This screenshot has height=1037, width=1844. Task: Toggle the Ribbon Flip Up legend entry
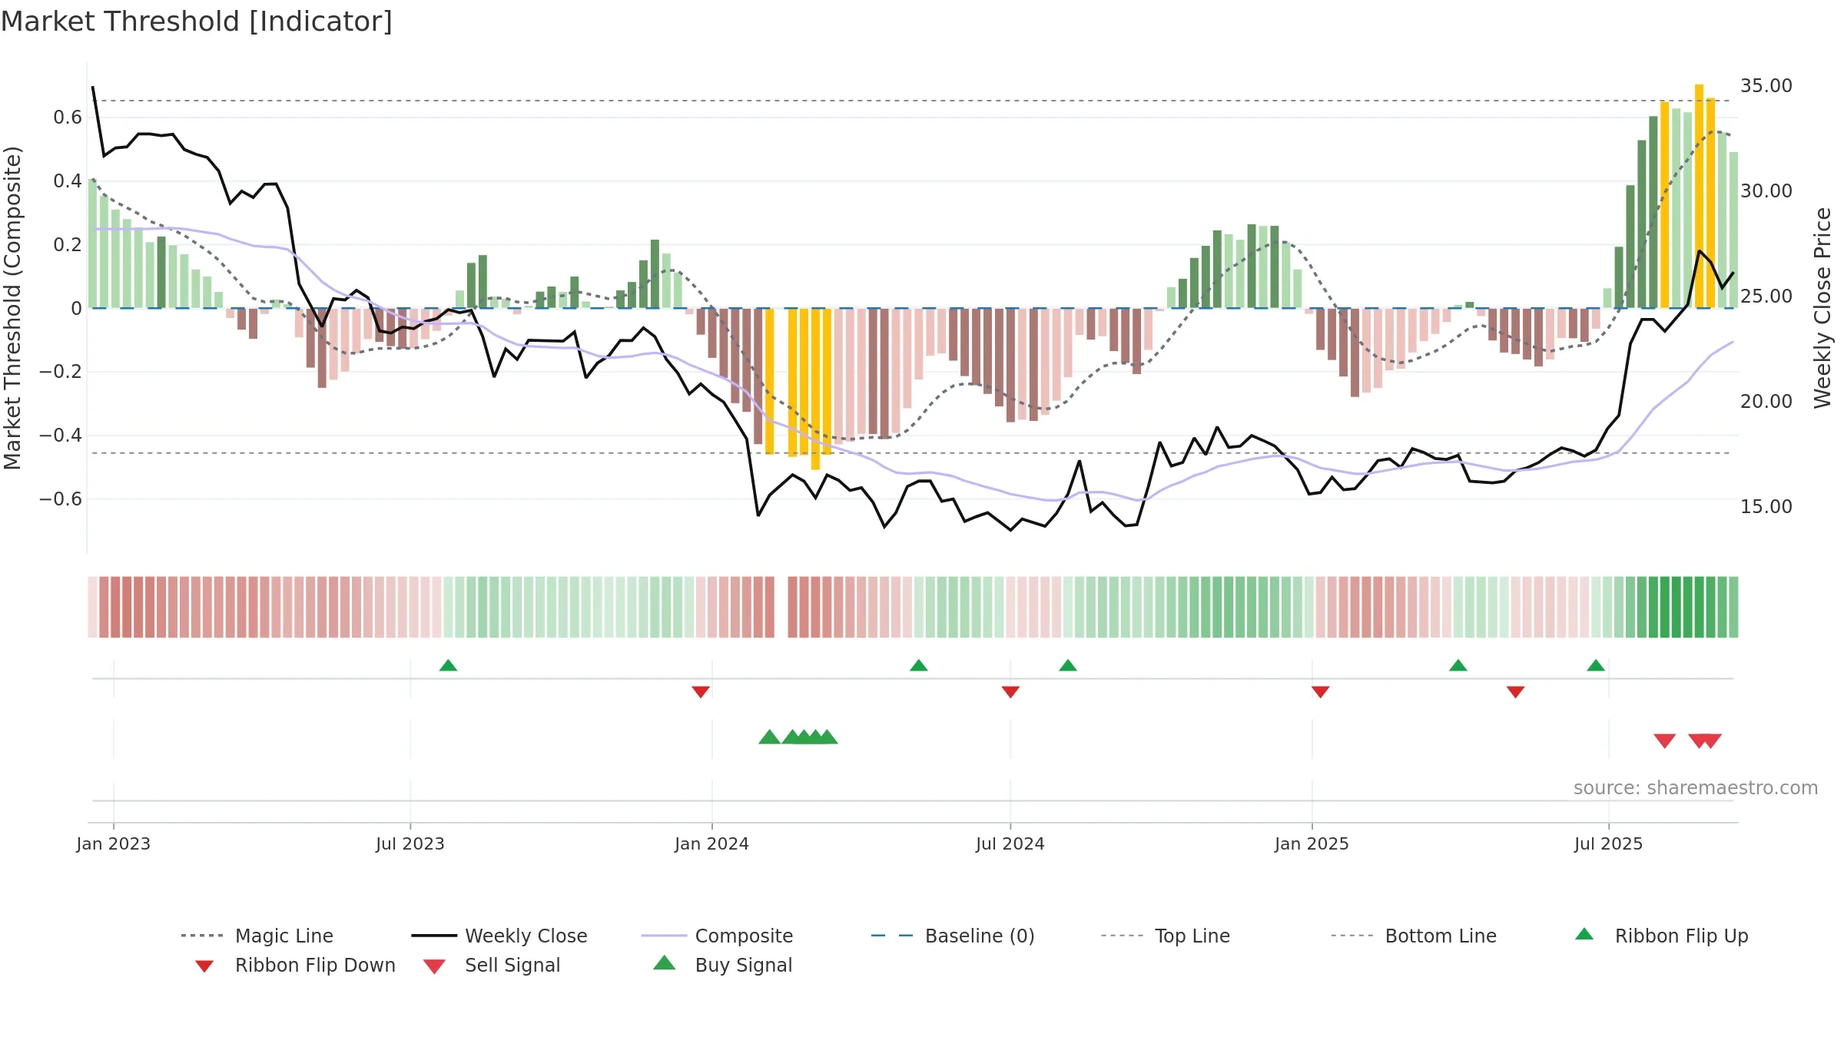[x=1661, y=936]
